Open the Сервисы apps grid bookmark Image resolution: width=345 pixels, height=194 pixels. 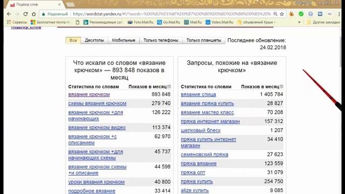17,22
